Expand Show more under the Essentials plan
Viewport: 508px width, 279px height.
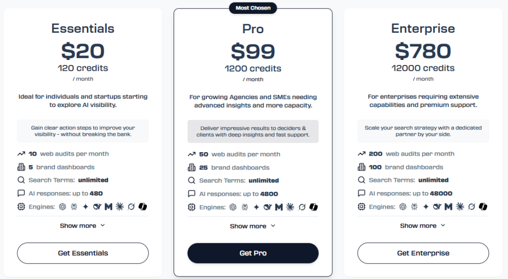tap(83, 225)
